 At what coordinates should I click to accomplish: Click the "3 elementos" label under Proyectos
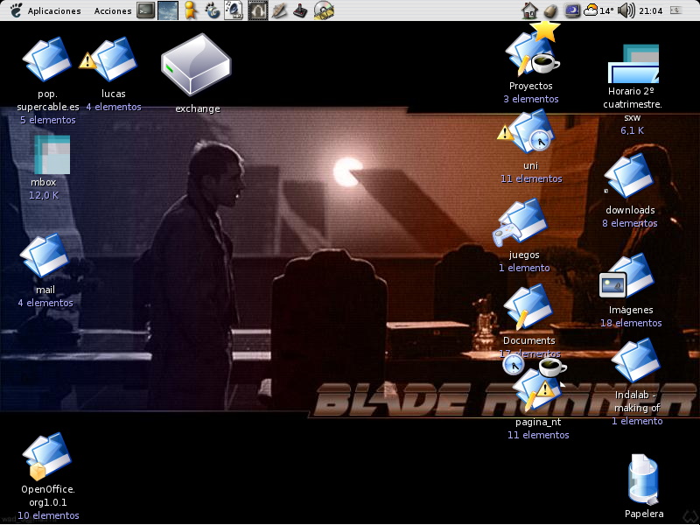click(x=531, y=99)
